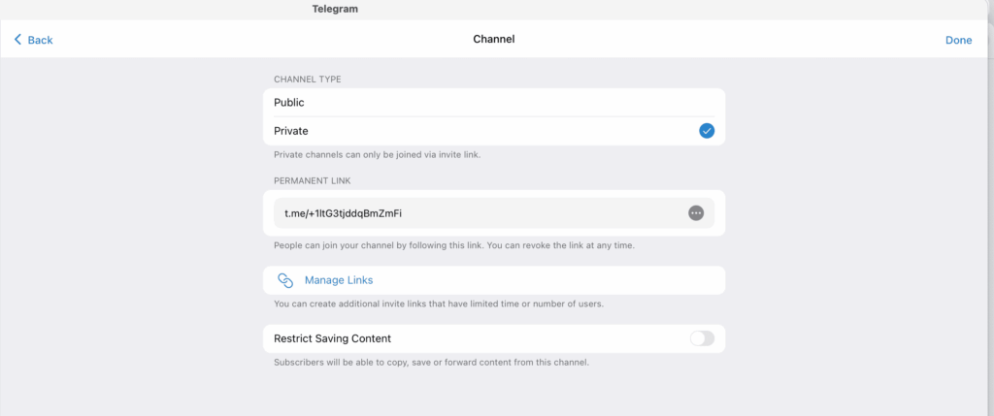Click the blue checkmark next to Private
Image resolution: width=994 pixels, height=416 pixels.
tap(707, 131)
